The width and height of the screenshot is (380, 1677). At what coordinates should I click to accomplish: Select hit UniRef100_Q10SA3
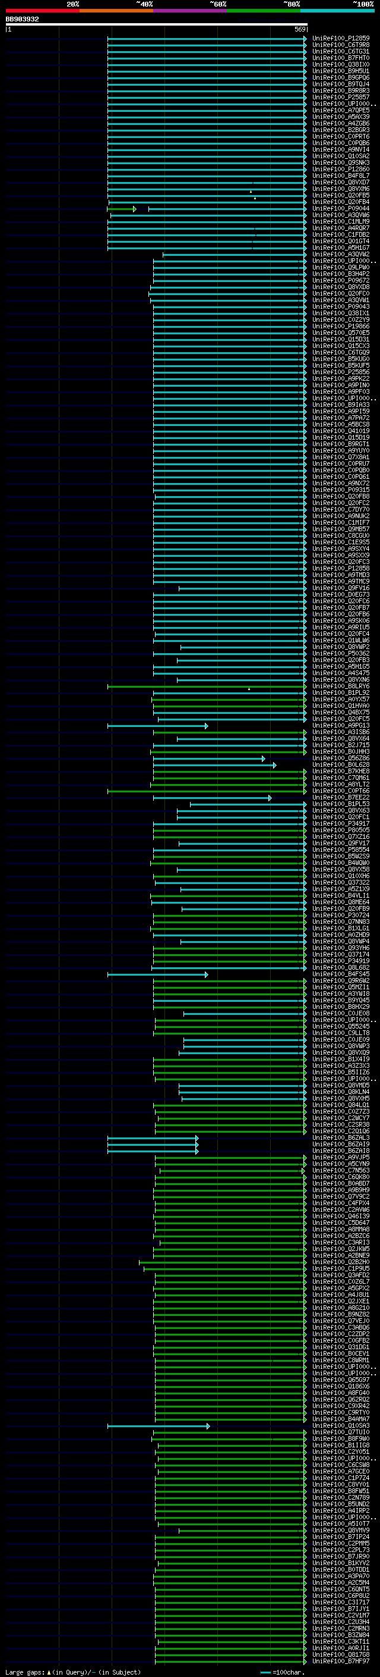pyautogui.click(x=340, y=1425)
